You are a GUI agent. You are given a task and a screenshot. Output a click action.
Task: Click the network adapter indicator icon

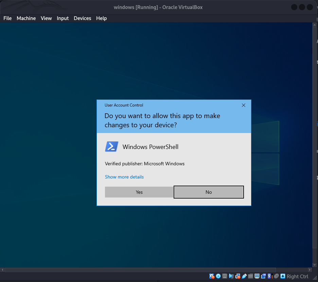[238, 276]
